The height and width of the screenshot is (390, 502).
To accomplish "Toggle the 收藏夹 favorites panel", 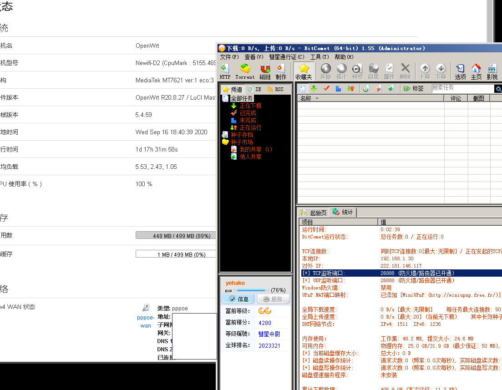I will pyautogui.click(x=304, y=71).
